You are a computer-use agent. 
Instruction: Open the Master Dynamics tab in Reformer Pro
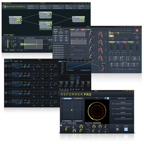click(x=97, y=123)
